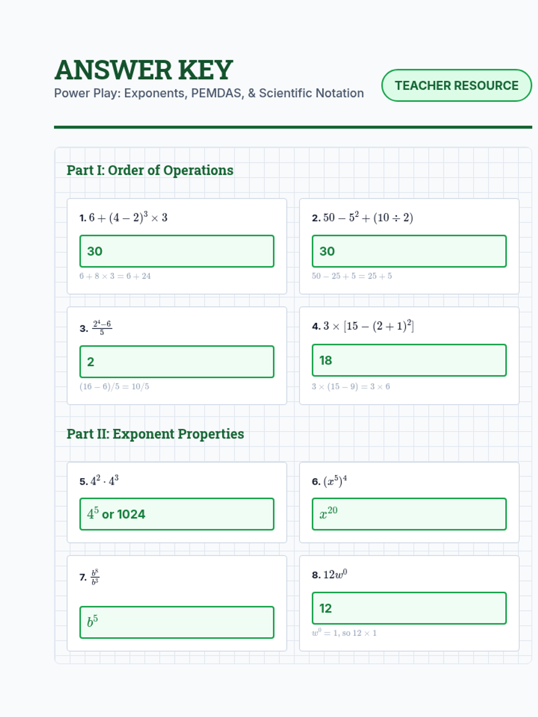Click the ANSWER KEY heading
Screen dimensions: 538x717
143,70
